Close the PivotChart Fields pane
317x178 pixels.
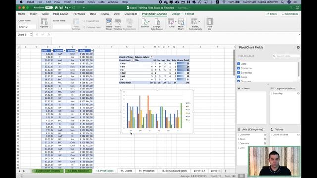click(x=298, y=47)
